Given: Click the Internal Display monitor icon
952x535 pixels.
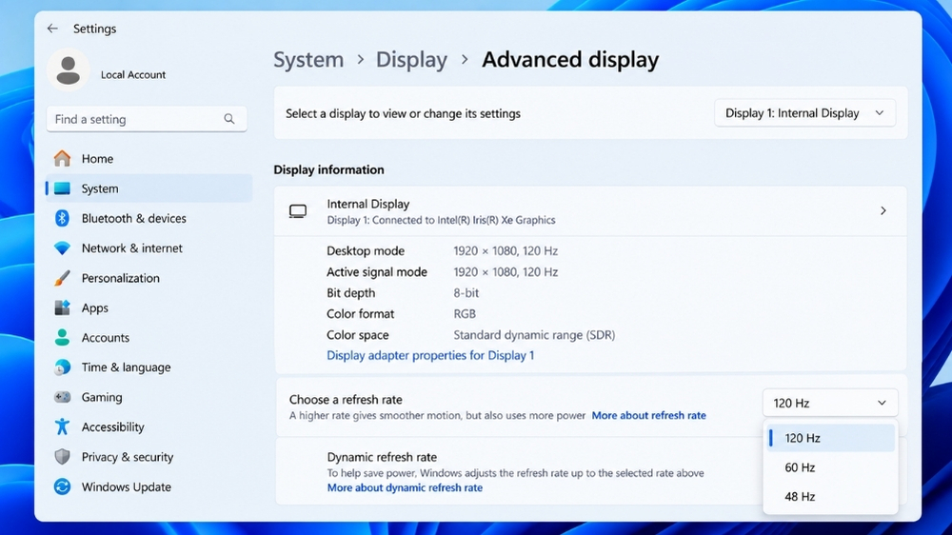Looking at the screenshot, I should click(297, 211).
